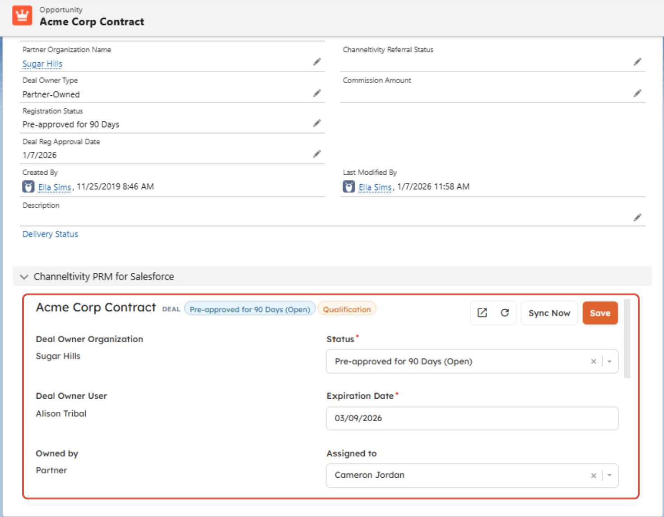The width and height of the screenshot is (664, 517).
Task: Collapse Channeltivity PRM for Salesforce section
Action: click(x=24, y=277)
